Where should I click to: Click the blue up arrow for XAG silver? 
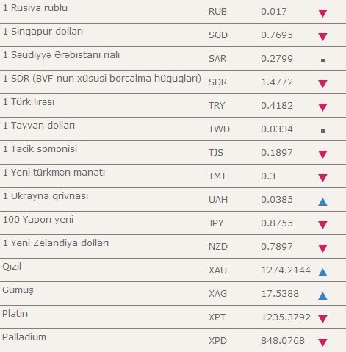coord(322,295)
